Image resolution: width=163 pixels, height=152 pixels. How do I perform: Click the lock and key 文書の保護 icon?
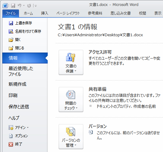pyautogui.click(x=71, y=58)
